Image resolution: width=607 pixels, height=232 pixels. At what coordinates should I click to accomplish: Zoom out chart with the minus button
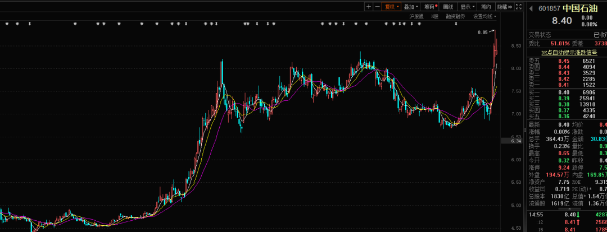click(x=377, y=7)
